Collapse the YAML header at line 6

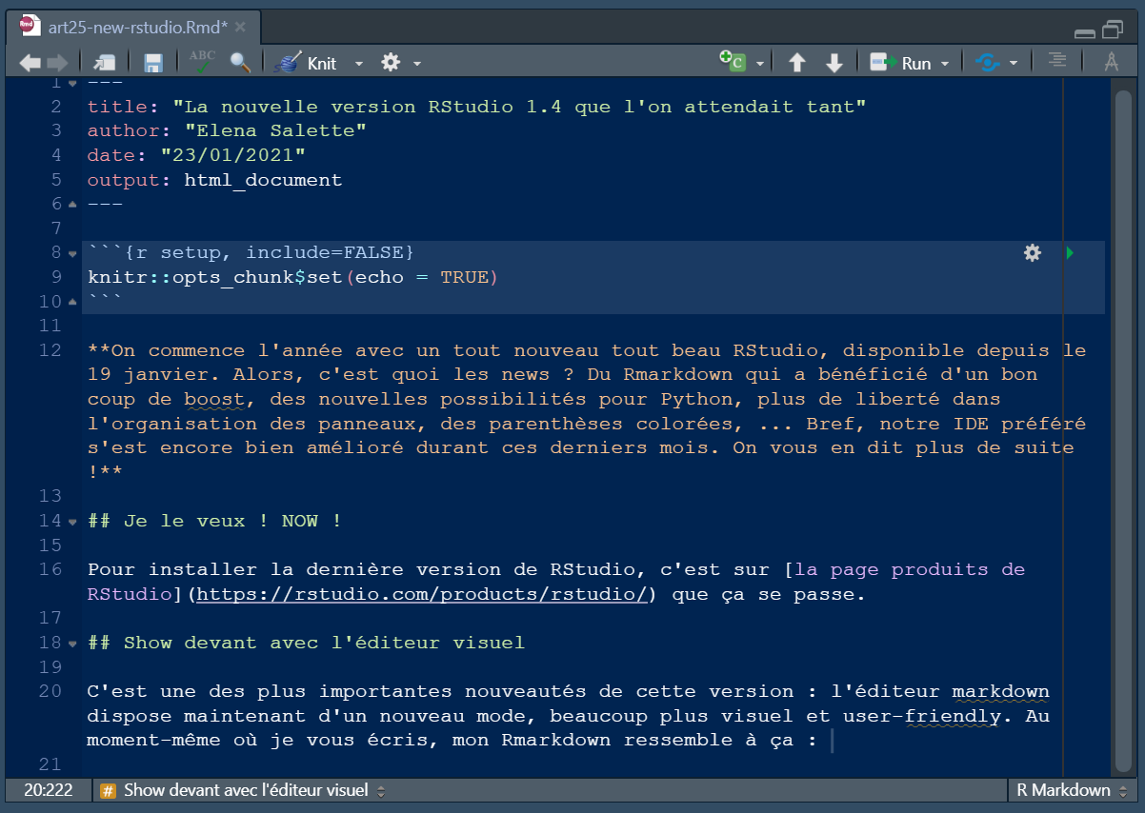coord(72,204)
